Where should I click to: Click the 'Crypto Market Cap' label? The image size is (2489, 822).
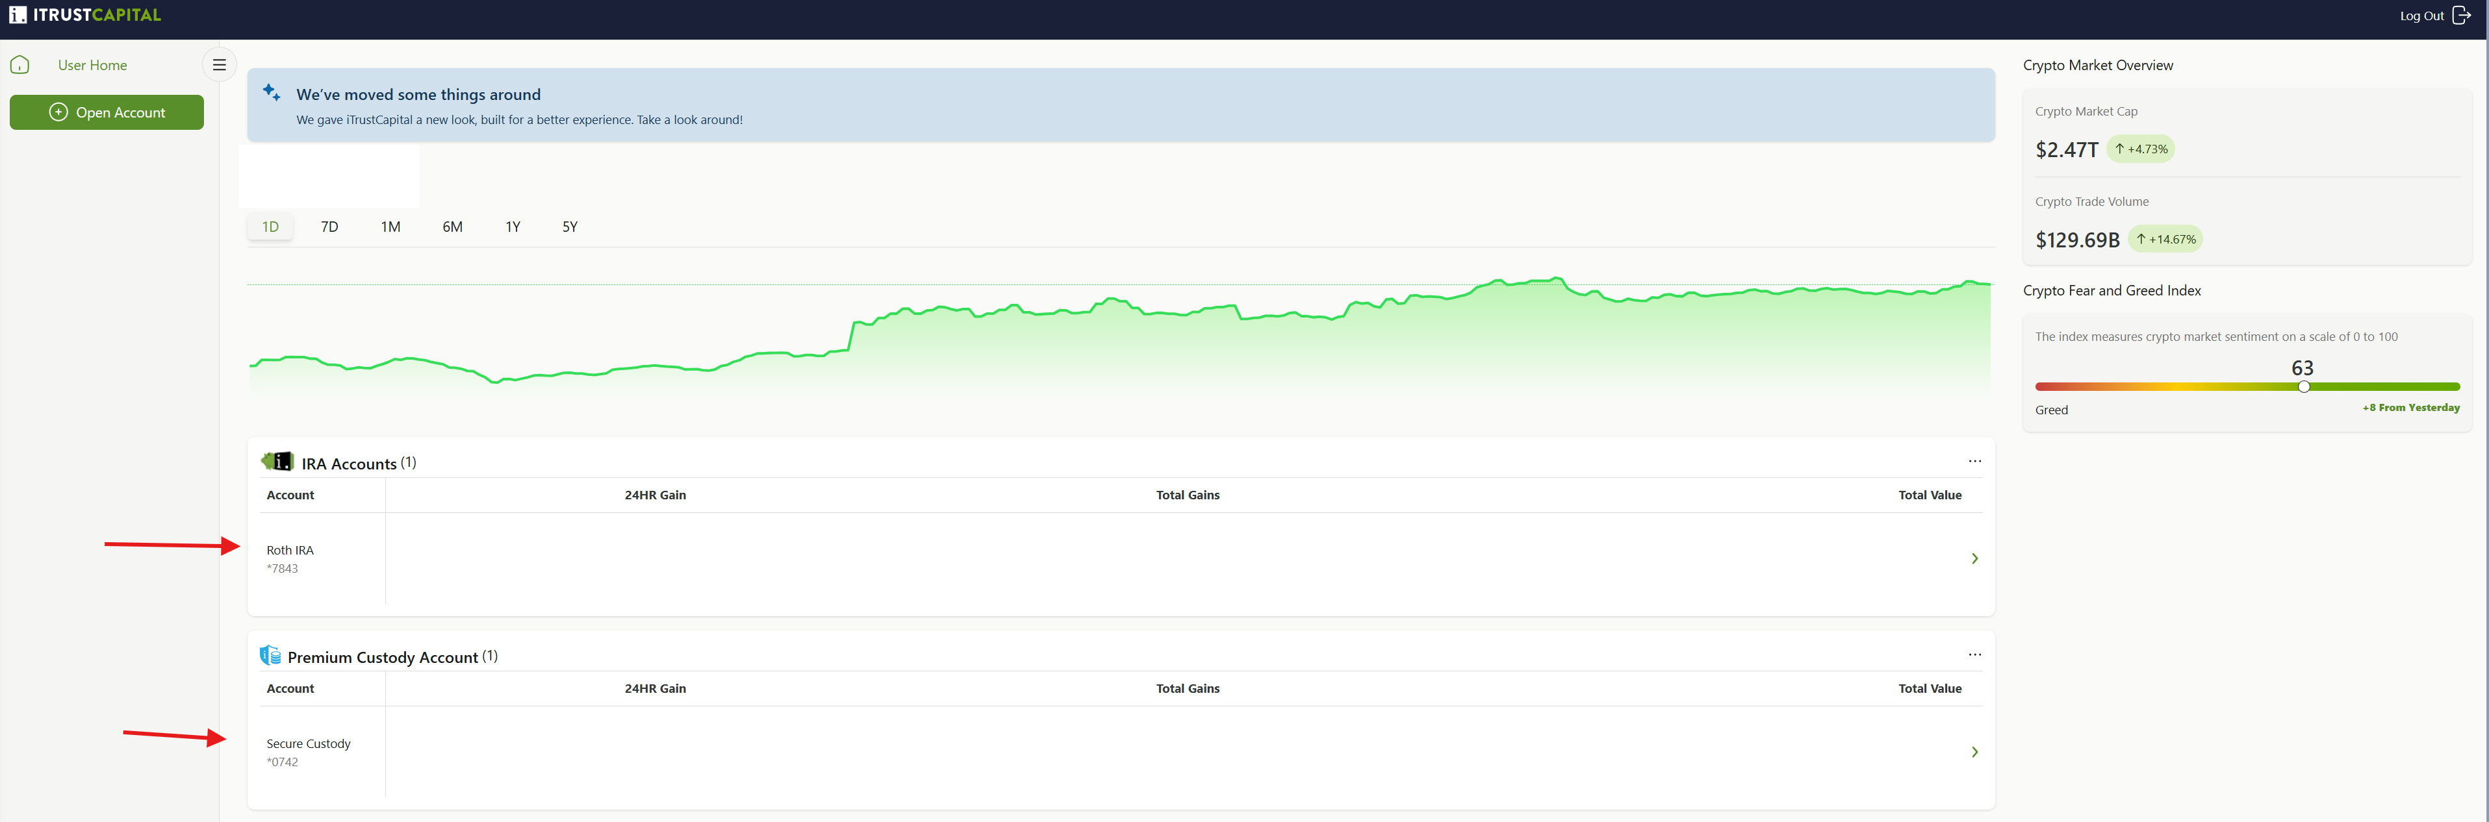[2086, 112]
